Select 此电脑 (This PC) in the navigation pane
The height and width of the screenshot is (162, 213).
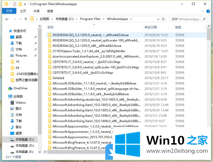18,96
